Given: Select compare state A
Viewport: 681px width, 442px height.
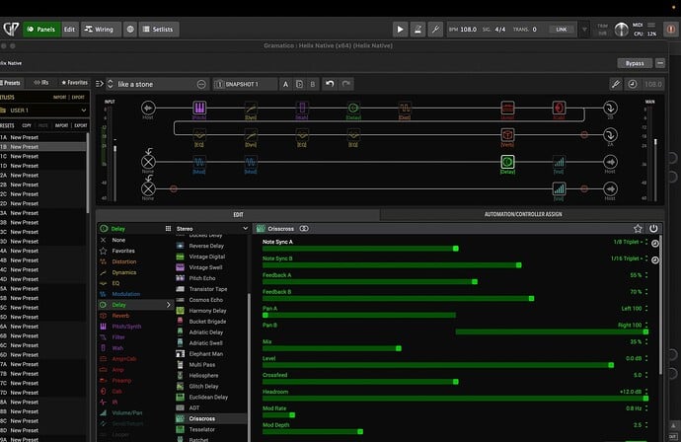Looking at the screenshot, I should 285,84.
